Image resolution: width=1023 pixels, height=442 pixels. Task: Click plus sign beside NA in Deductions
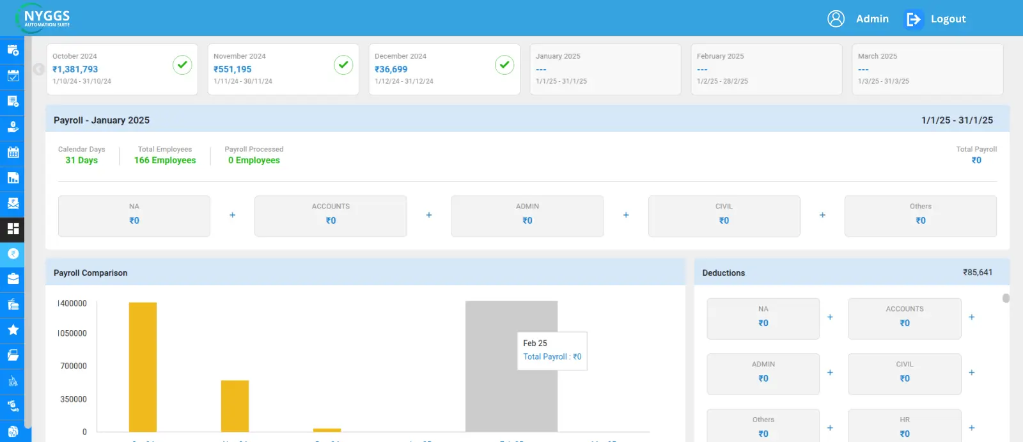[x=830, y=317]
